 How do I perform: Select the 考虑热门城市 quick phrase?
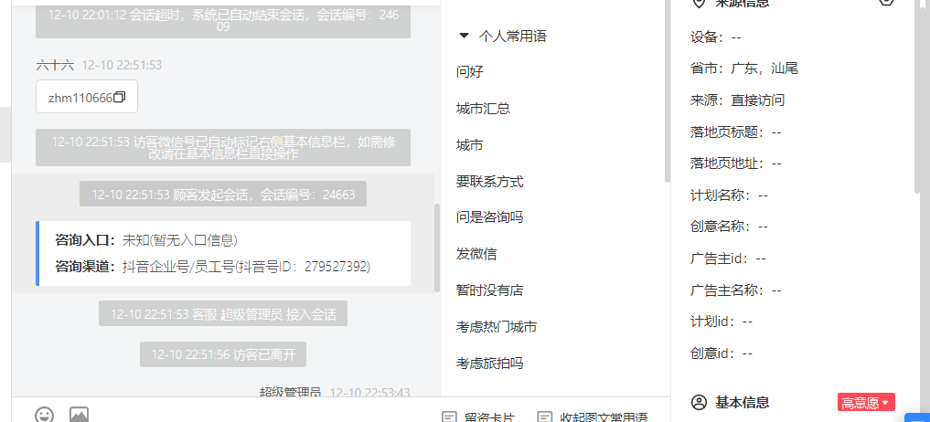497,327
